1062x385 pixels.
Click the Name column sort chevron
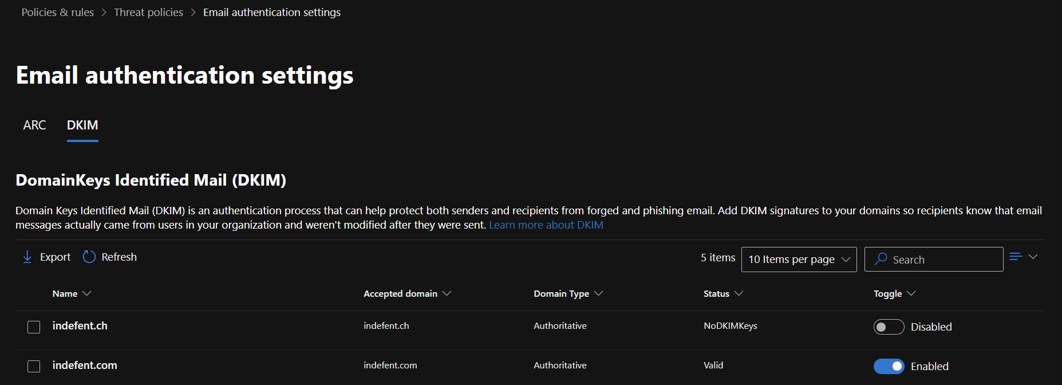pyautogui.click(x=87, y=293)
